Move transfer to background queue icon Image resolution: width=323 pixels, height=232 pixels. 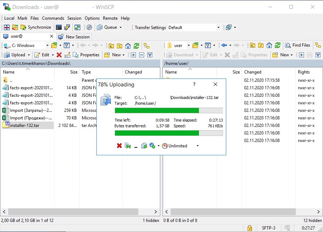tap(144, 146)
